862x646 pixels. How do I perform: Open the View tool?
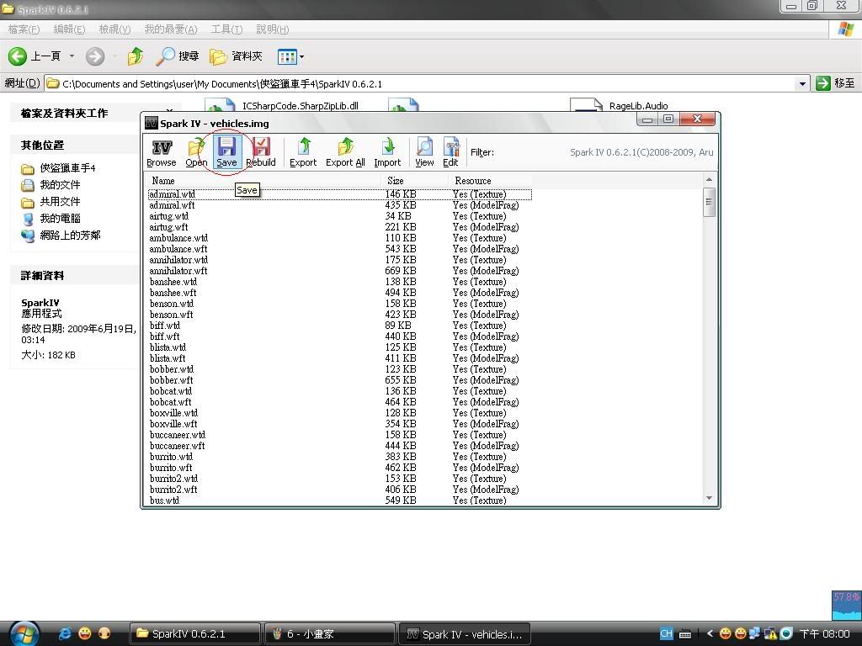[424, 151]
